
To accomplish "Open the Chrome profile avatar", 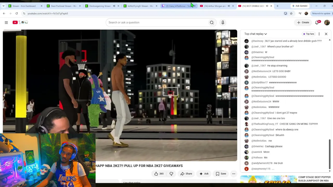I will tap(306, 14).
